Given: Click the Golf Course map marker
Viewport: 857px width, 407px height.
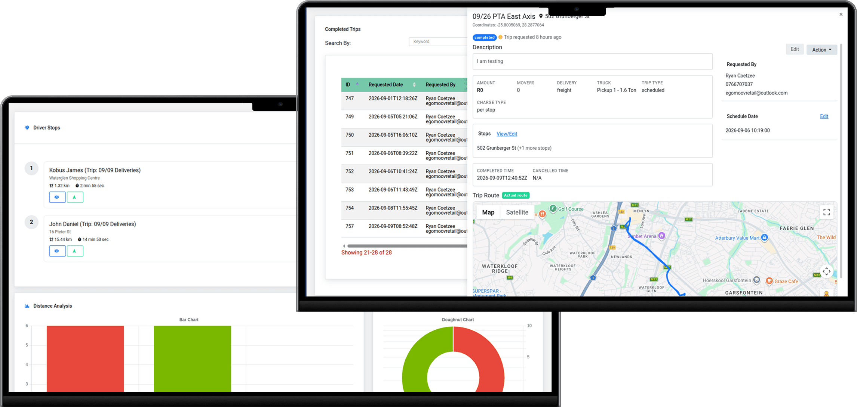Looking at the screenshot, I should (553, 208).
